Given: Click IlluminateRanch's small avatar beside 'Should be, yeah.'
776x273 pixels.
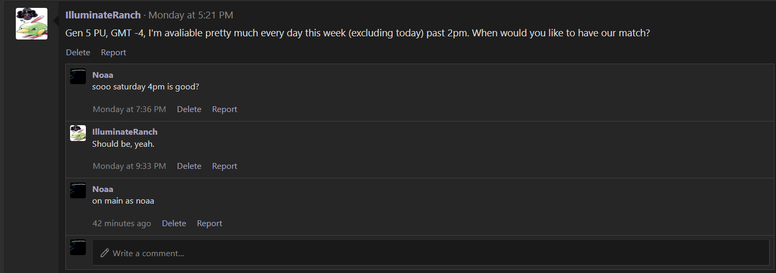Looking at the screenshot, I should (78, 133).
